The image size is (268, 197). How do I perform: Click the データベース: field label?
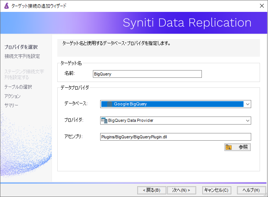pos(76,103)
